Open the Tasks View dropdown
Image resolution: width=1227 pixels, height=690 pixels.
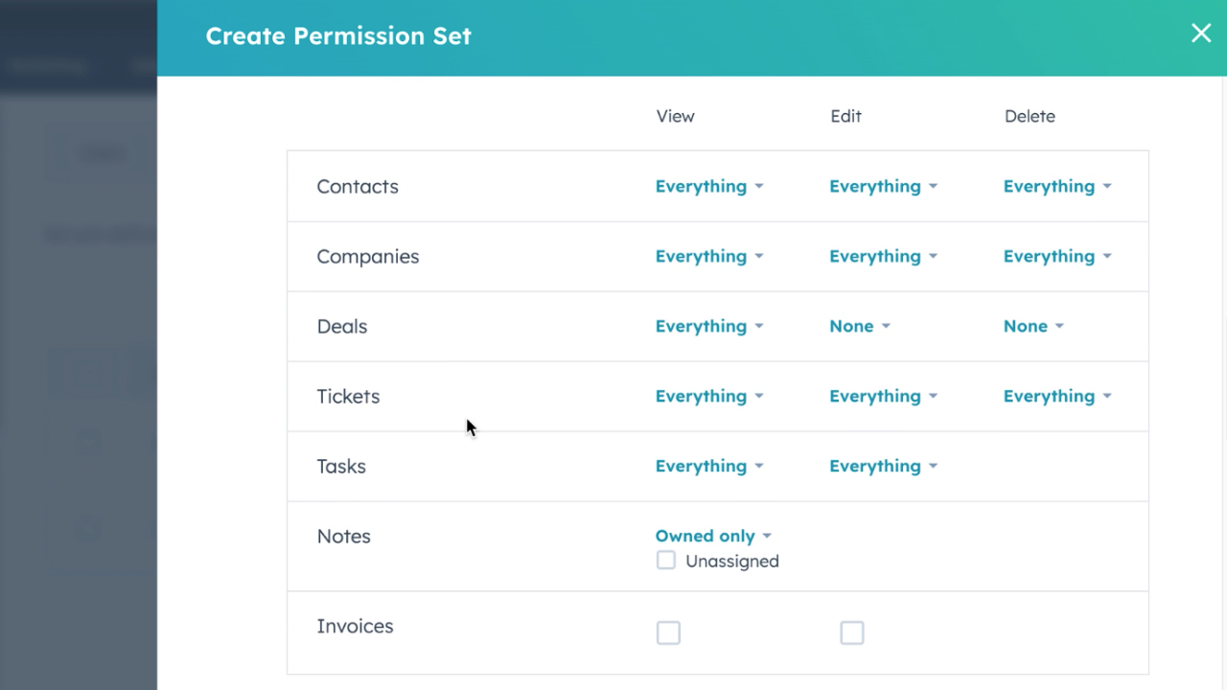point(709,466)
